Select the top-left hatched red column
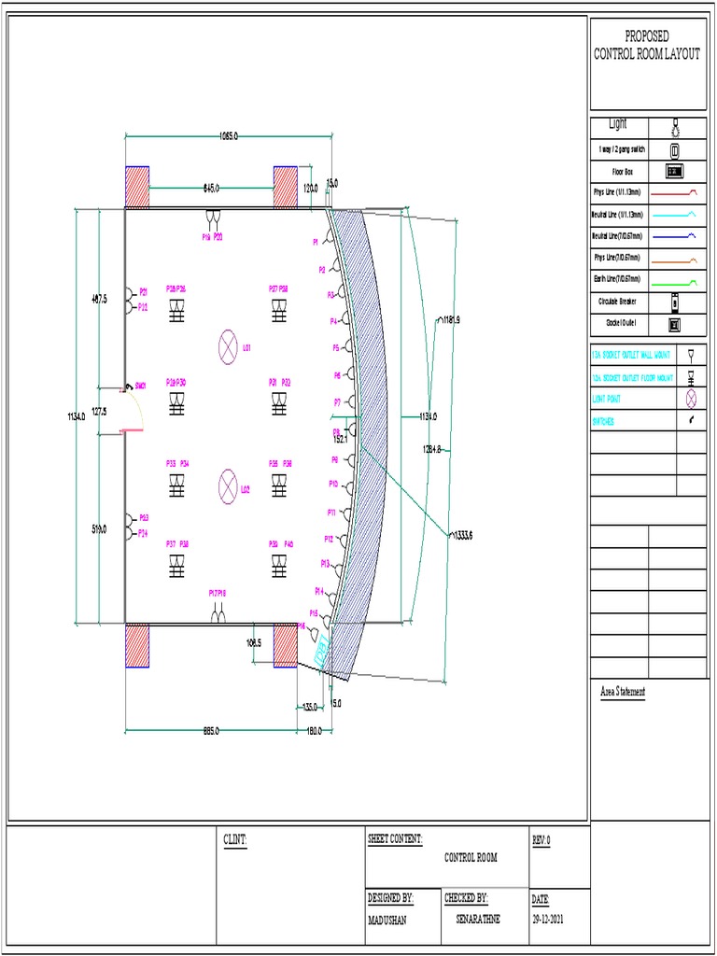The width and height of the screenshot is (717, 956). (137, 187)
